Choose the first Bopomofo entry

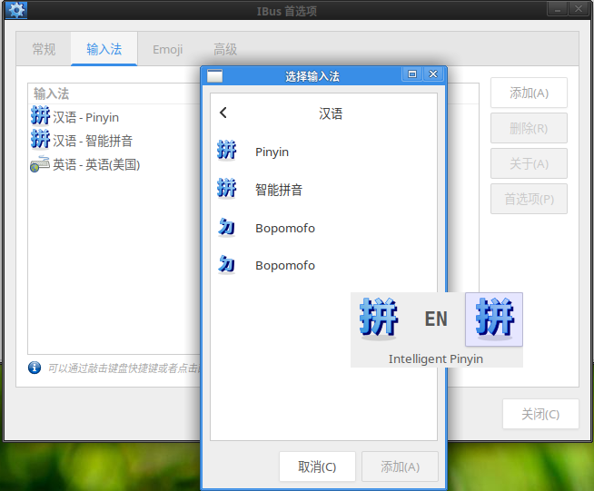323,228
